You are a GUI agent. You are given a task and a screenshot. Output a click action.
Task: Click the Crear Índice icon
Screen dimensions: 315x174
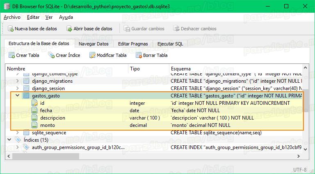[51, 55]
